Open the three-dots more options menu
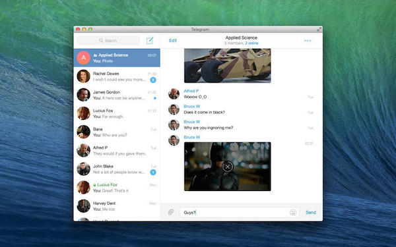The height and width of the screenshot is (247, 396). [308, 41]
